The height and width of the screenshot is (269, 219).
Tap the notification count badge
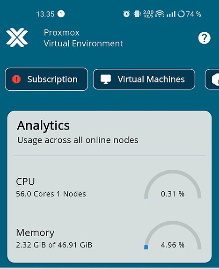[x=61, y=14]
